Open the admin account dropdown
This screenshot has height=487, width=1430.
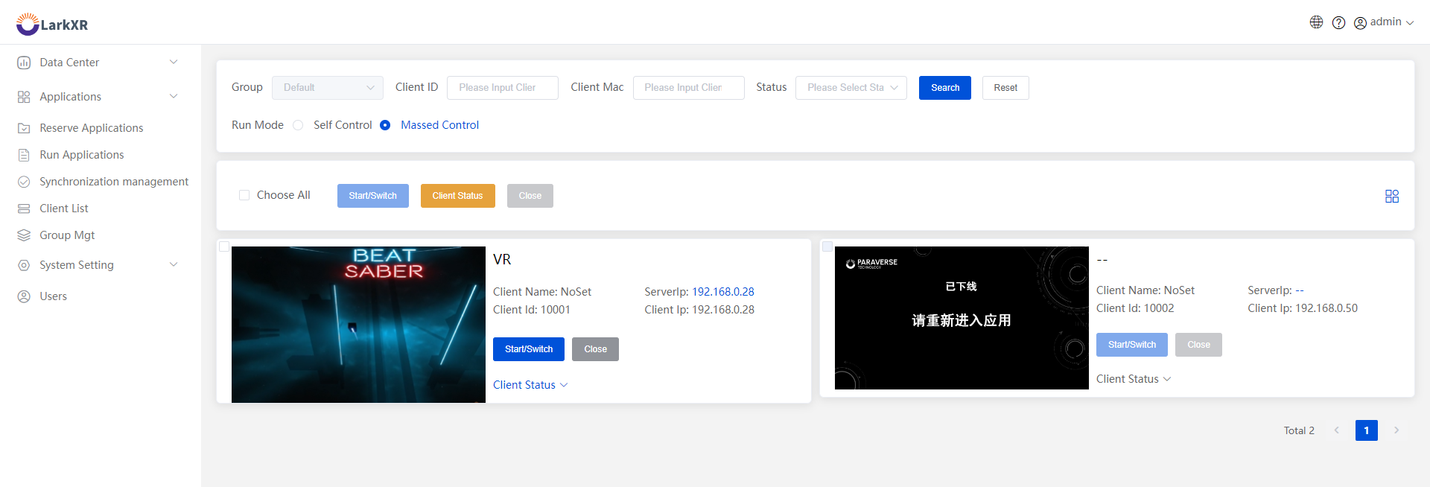(x=1391, y=22)
